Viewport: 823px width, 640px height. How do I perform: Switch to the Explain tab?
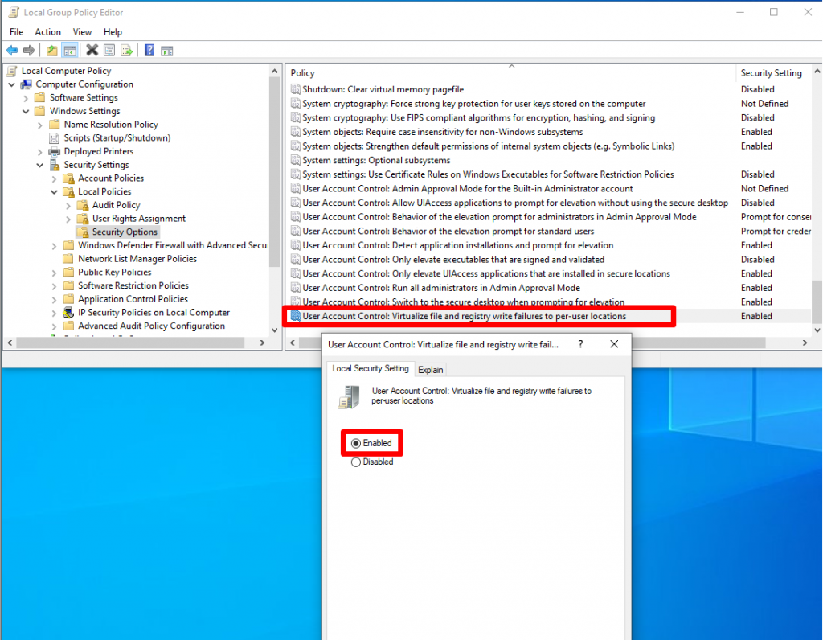(x=431, y=369)
